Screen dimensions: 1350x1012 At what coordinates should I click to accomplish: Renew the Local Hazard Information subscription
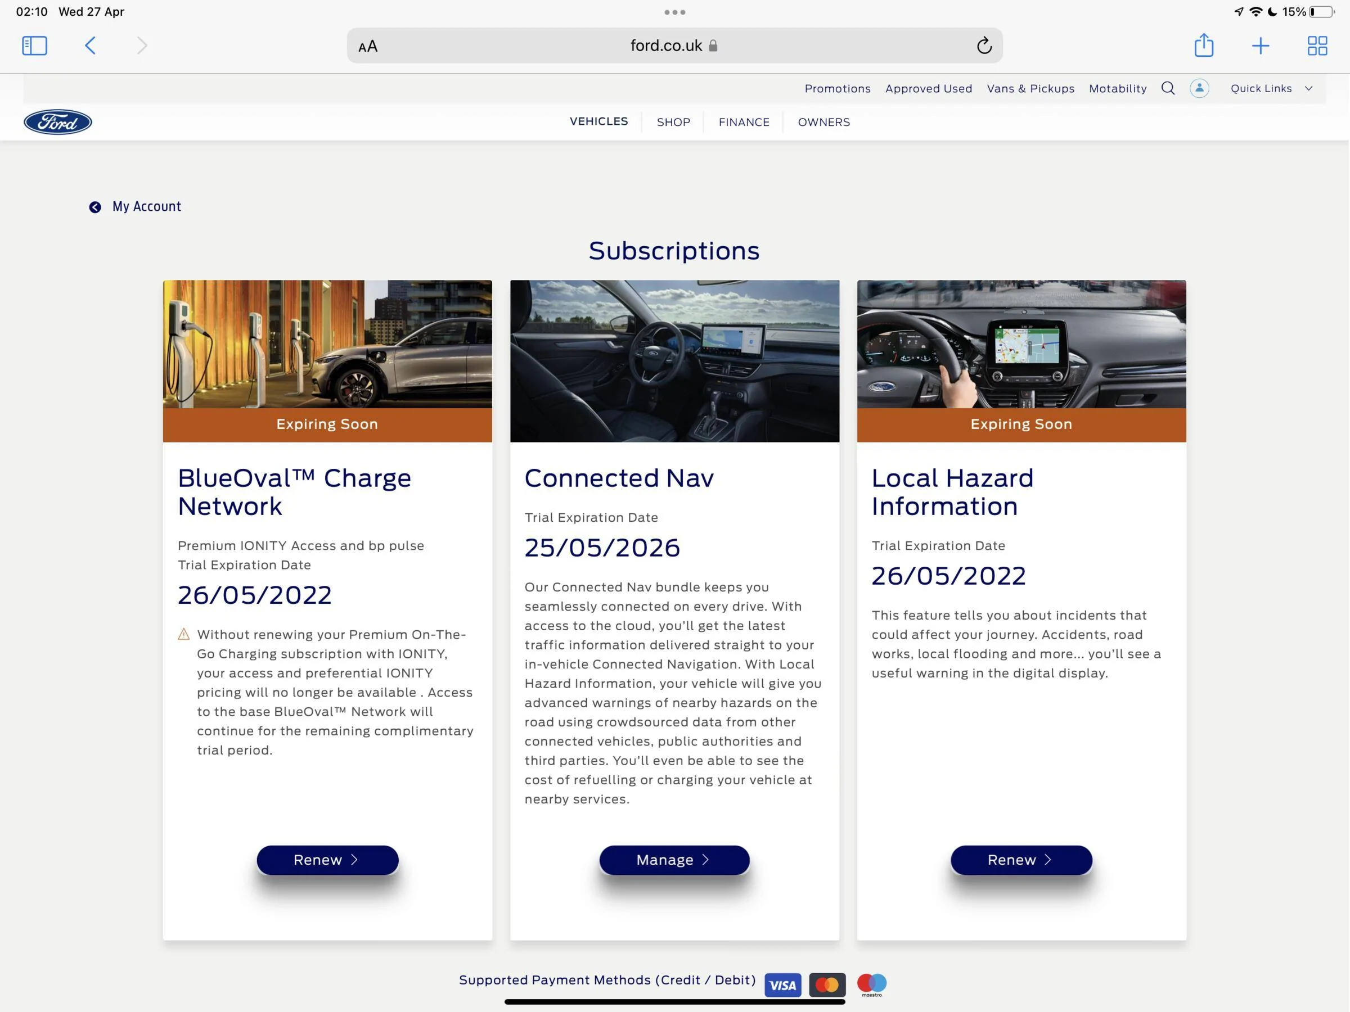(x=1021, y=860)
